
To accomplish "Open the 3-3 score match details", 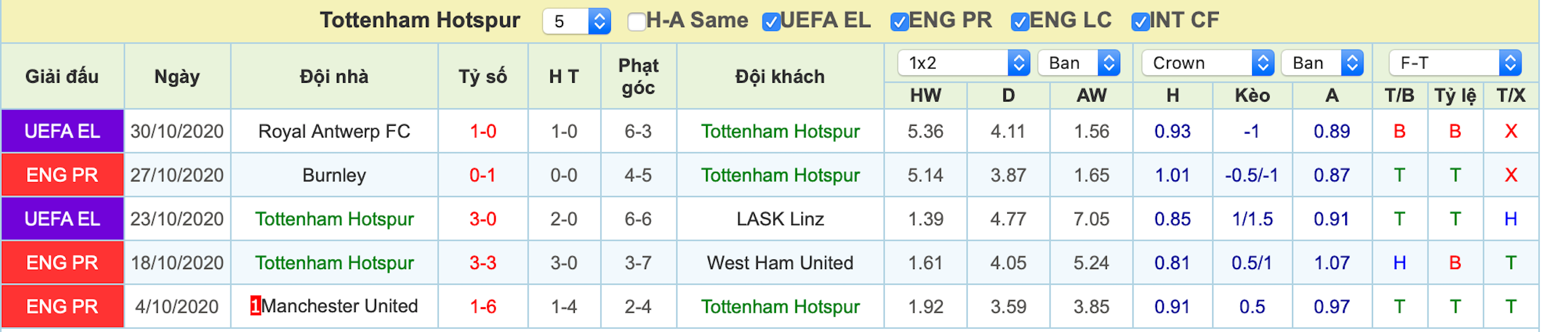I will (483, 262).
